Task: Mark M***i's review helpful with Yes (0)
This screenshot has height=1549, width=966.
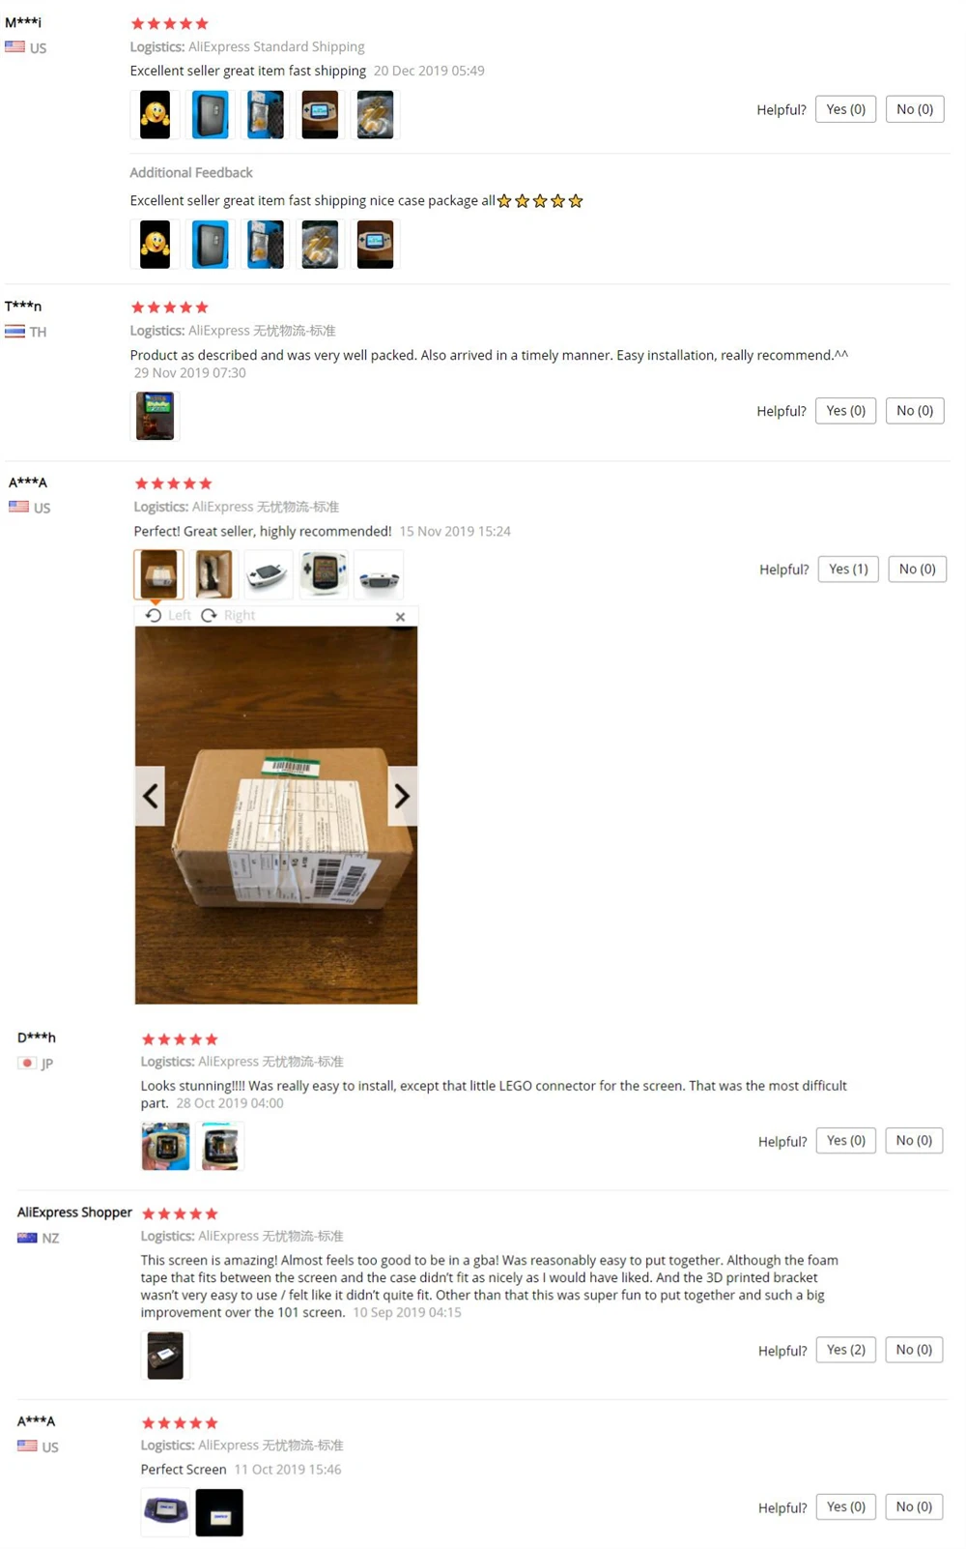Action: (846, 109)
